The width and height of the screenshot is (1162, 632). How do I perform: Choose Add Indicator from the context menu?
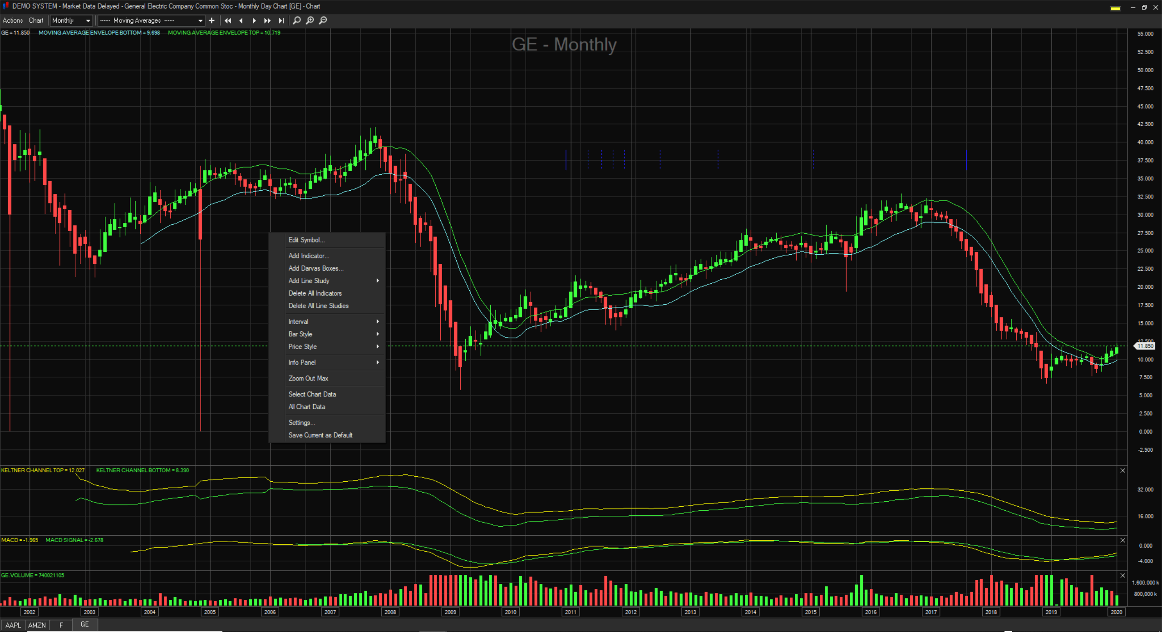point(309,256)
